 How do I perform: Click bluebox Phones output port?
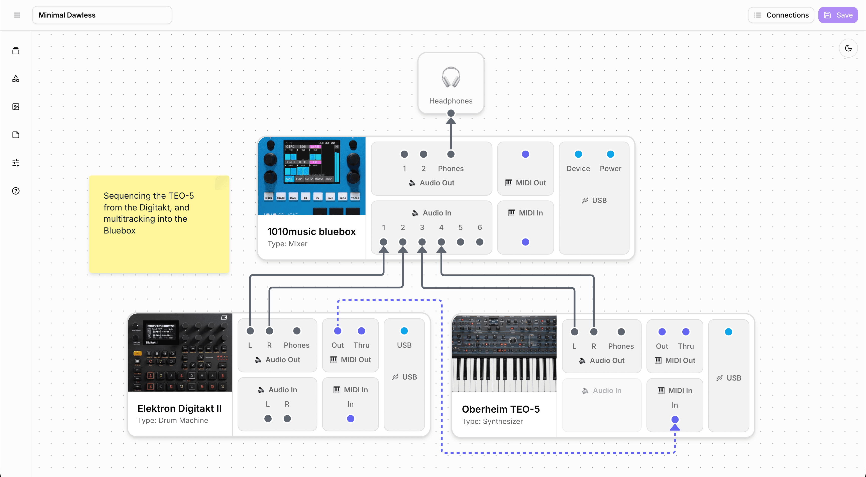click(x=451, y=154)
